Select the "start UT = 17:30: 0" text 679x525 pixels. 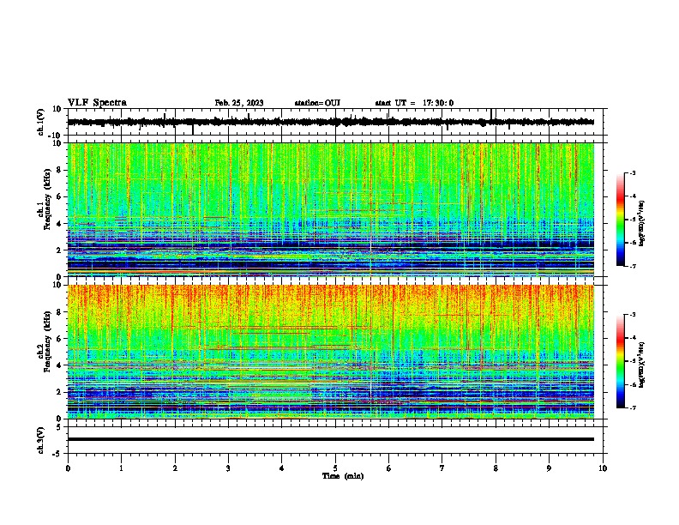pos(414,103)
